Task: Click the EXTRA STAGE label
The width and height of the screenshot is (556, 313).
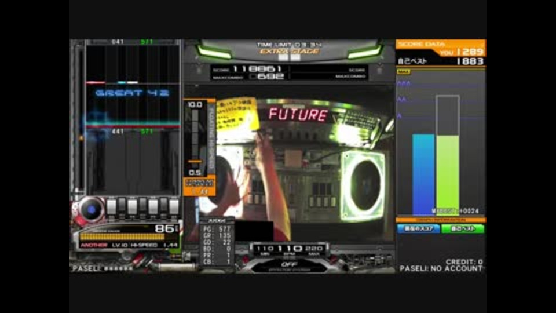Action: 290,52
